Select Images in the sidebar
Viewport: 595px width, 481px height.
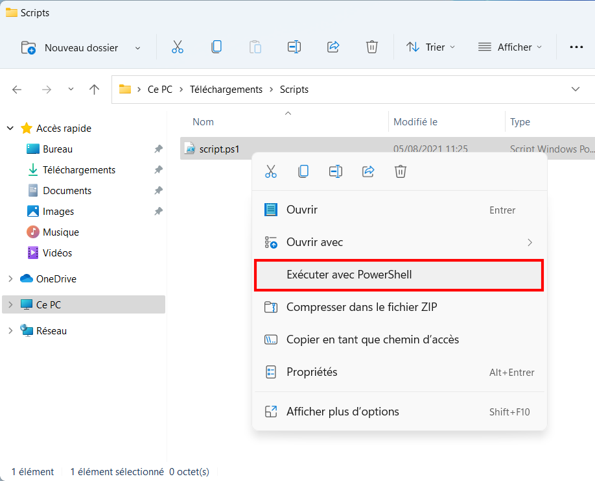pos(58,212)
